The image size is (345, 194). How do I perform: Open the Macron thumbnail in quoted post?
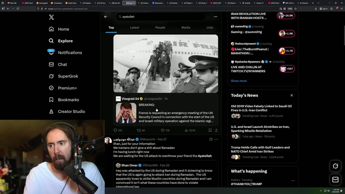(x=126, y=113)
